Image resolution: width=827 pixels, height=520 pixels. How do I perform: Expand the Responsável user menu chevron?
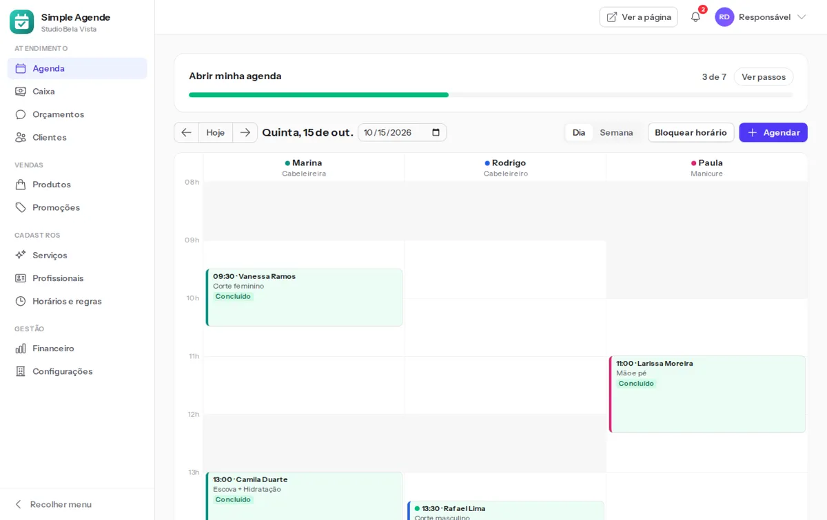pyautogui.click(x=802, y=17)
